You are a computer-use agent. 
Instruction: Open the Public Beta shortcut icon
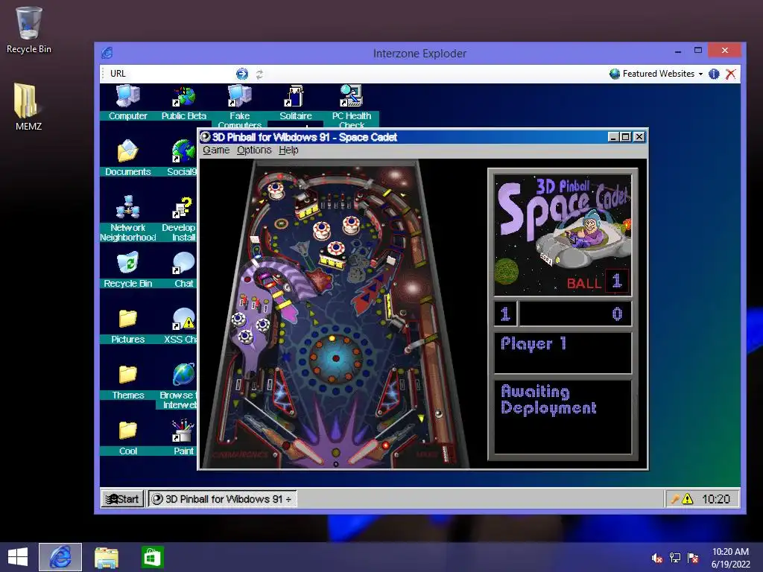pyautogui.click(x=183, y=96)
